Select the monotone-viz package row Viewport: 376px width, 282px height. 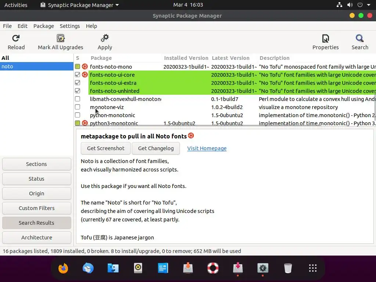(x=225, y=107)
